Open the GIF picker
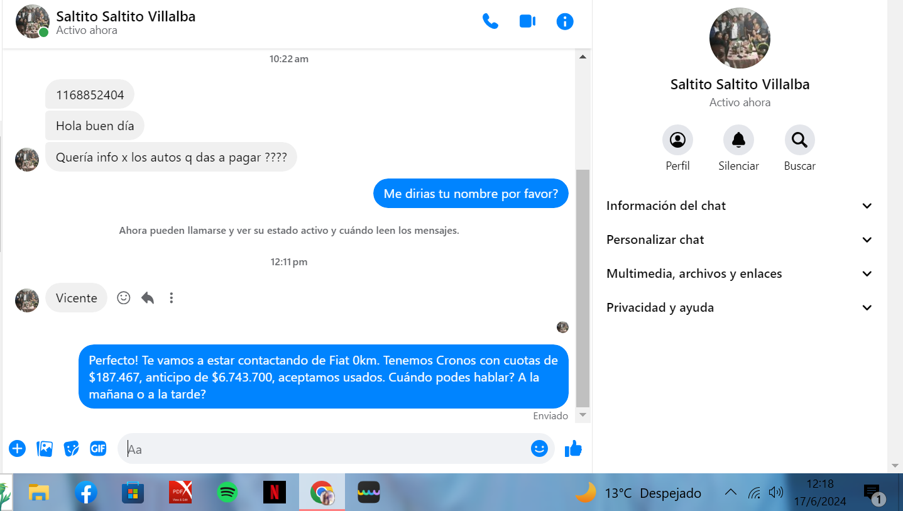 coord(98,448)
